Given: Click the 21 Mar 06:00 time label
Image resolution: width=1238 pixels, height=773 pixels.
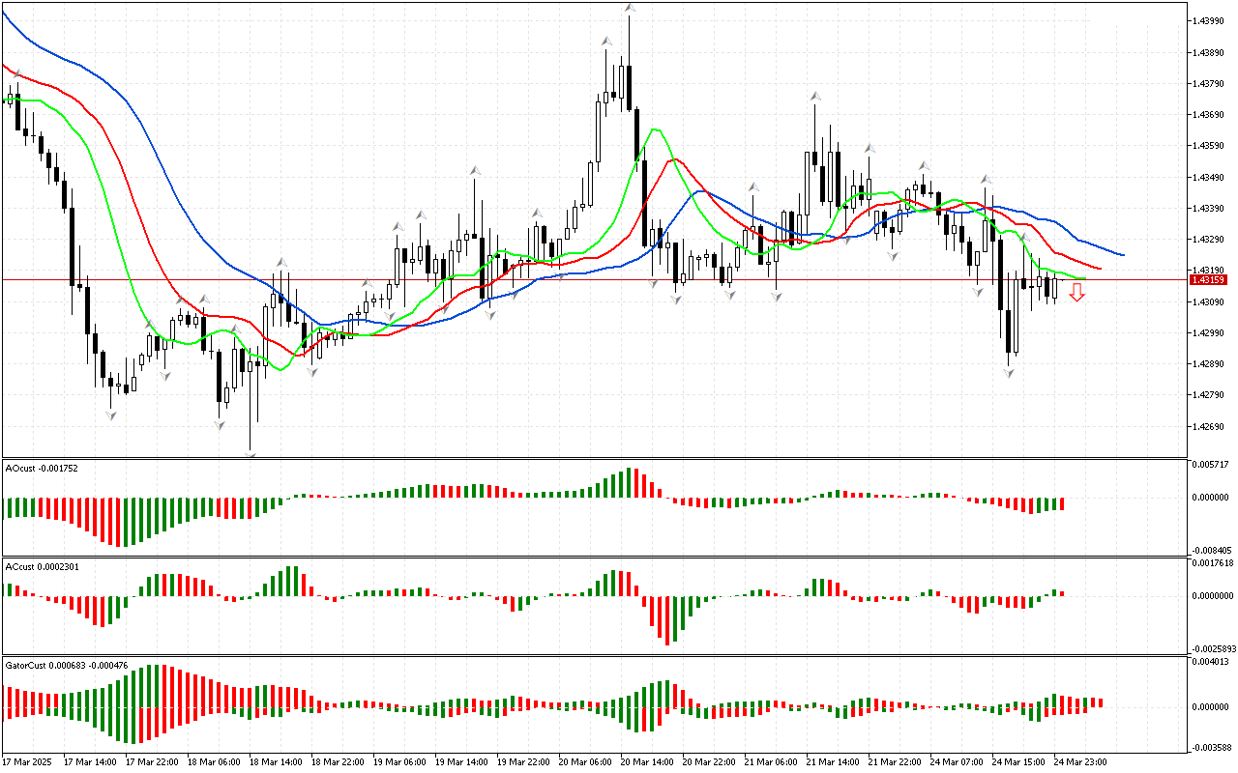Looking at the screenshot, I should 771,761.
